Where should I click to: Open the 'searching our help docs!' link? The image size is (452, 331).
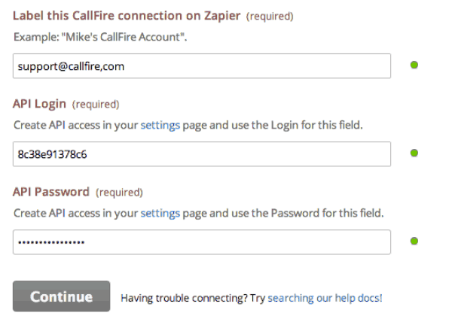click(x=325, y=298)
